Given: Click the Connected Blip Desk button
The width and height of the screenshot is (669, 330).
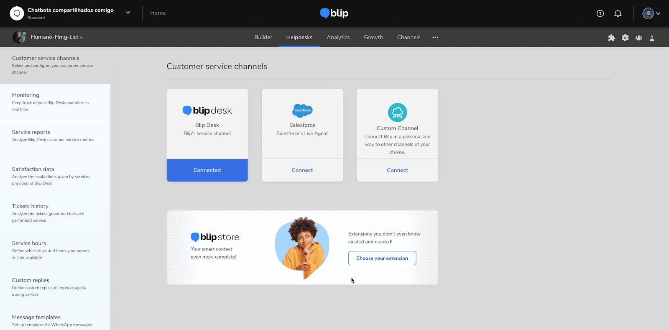Looking at the screenshot, I should pyautogui.click(x=207, y=170).
